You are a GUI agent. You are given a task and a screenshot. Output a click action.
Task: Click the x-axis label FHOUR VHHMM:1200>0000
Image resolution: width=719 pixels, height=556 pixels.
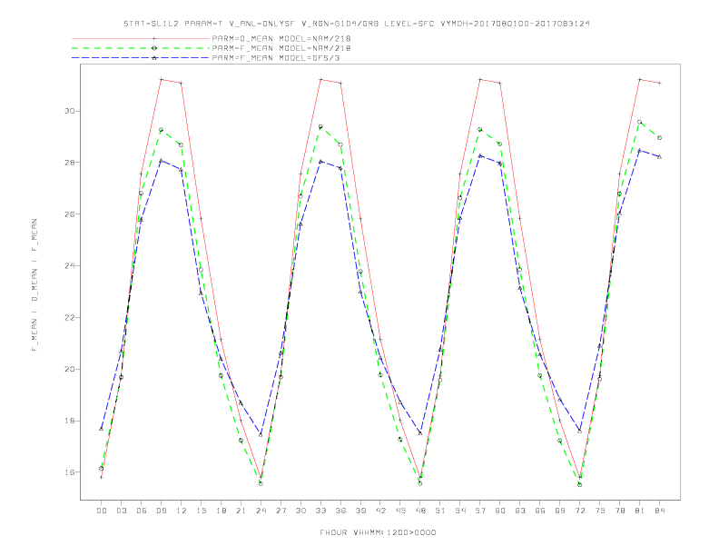[378, 532]
